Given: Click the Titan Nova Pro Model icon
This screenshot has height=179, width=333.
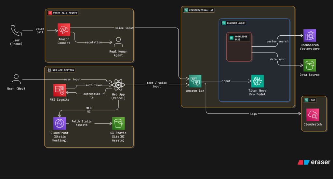Looking at the screenshot, I should (257, 81).
